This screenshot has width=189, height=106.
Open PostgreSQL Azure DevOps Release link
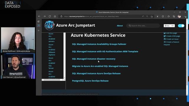point(90,81)
